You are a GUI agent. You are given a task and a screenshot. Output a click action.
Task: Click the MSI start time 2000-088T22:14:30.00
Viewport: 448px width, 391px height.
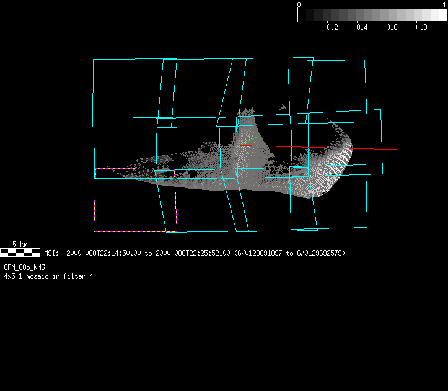click(104, 253)
